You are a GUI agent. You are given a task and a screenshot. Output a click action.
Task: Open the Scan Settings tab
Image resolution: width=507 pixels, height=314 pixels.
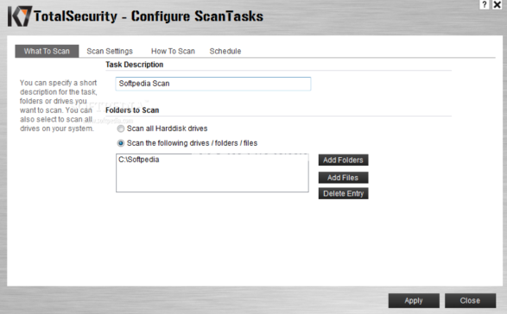point(110,51)
